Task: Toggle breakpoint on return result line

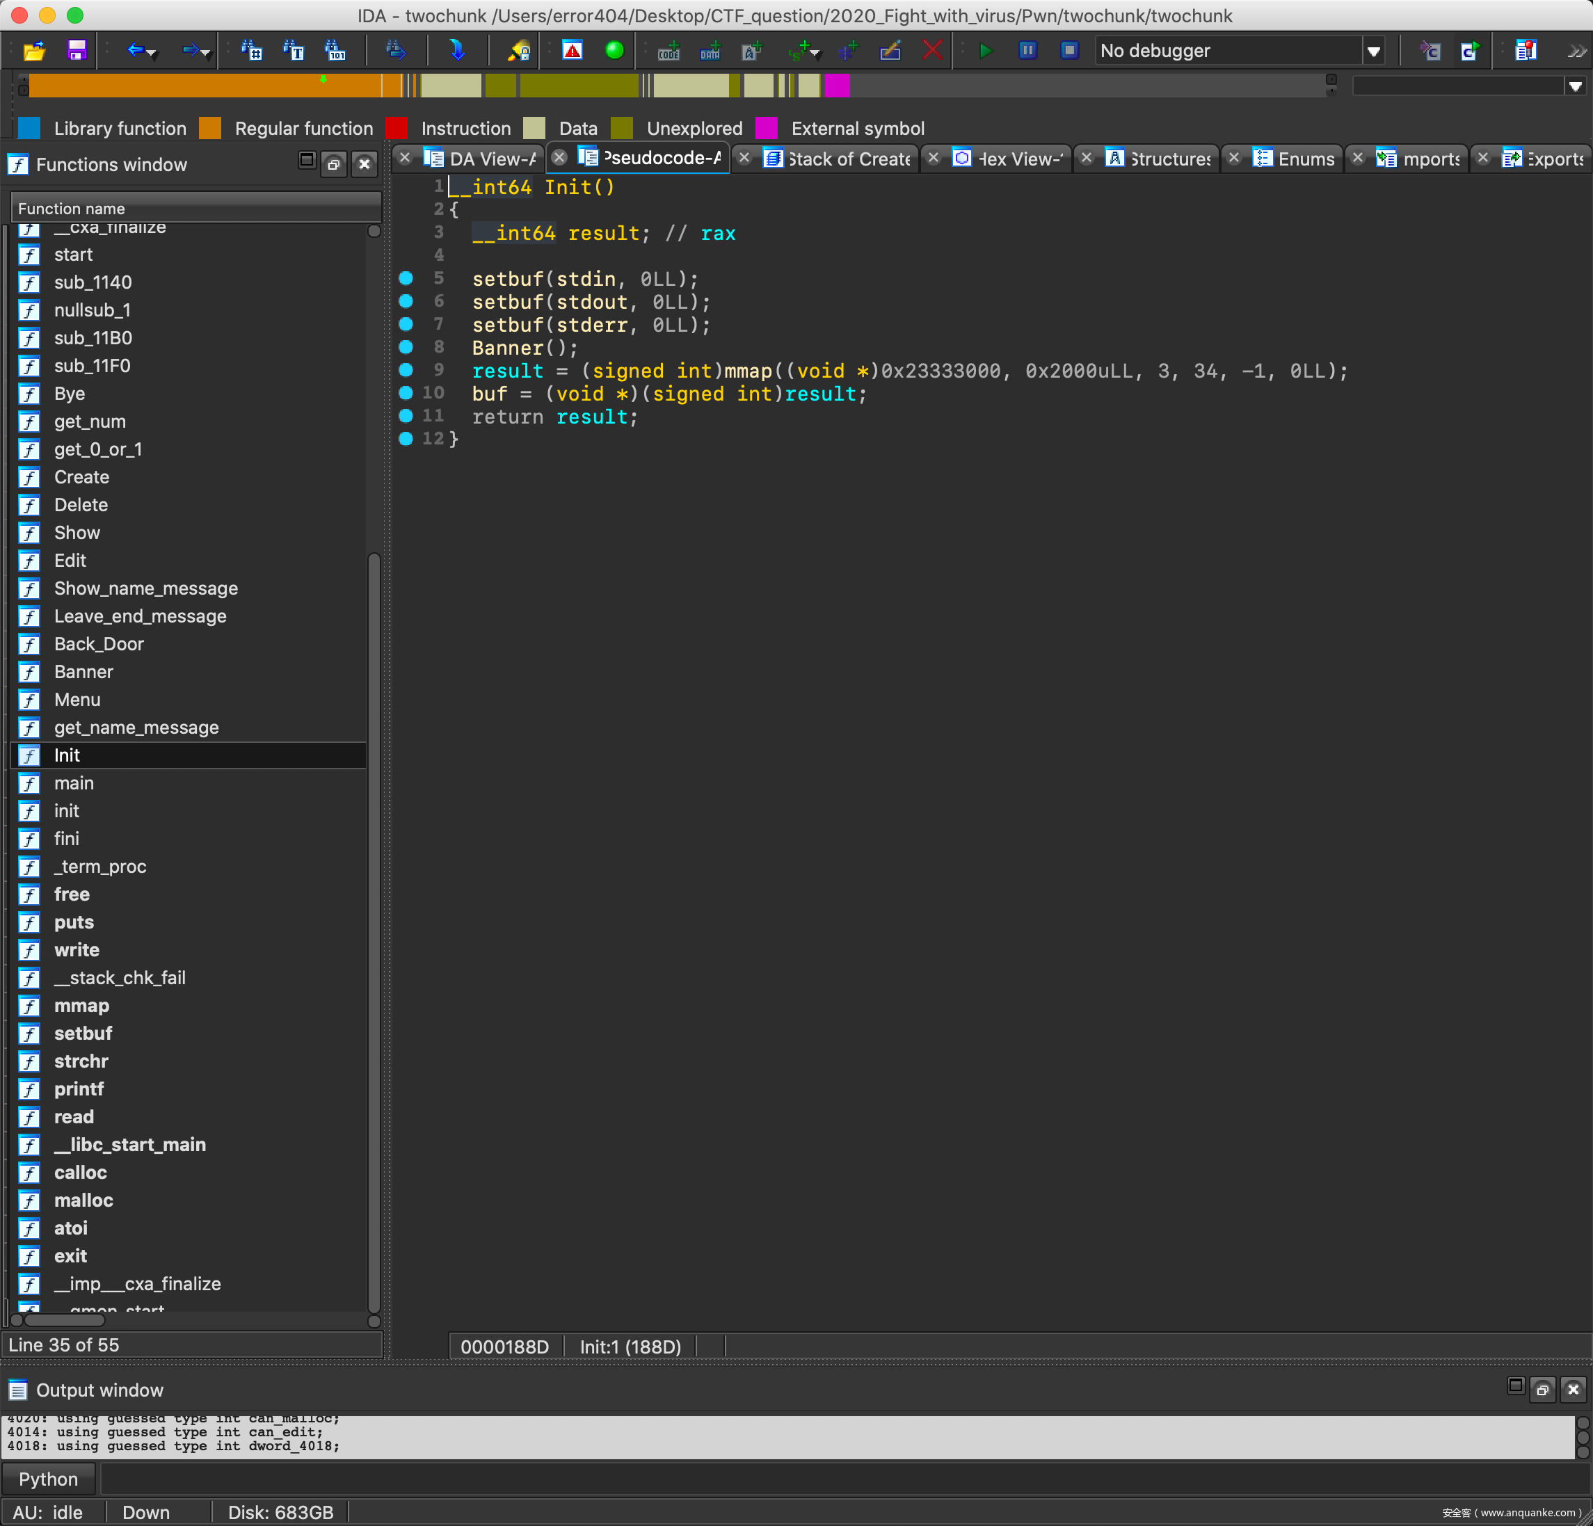Action: pos(406,416)
